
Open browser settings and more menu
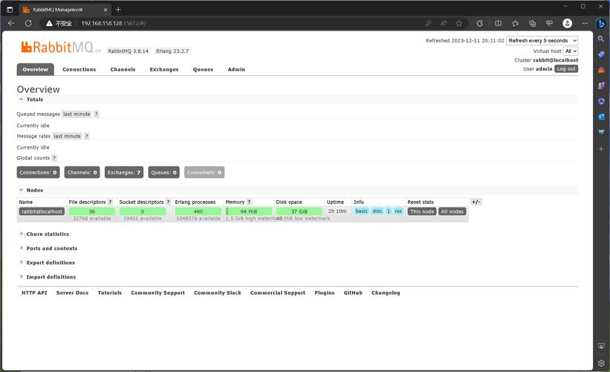coord(585,23)
